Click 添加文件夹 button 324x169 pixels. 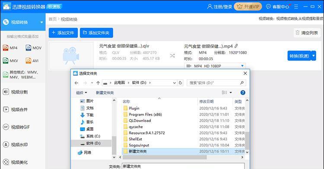(x=96, y=33)
